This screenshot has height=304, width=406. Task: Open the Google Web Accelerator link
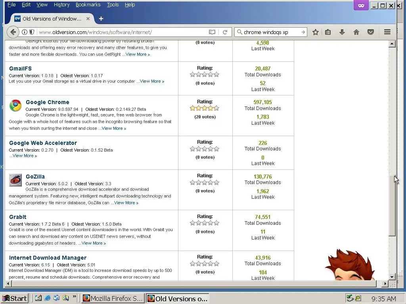point(43,143)
